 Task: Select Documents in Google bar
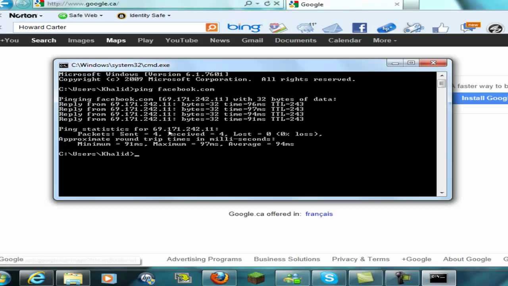(296, 40)
